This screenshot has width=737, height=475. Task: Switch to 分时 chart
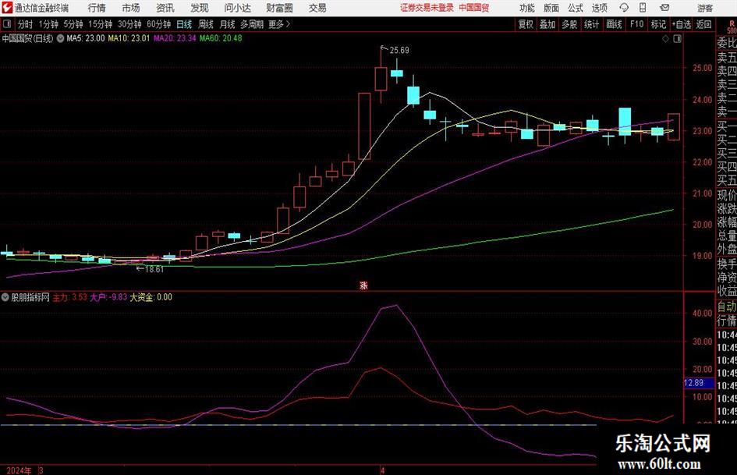coord(25,24)
